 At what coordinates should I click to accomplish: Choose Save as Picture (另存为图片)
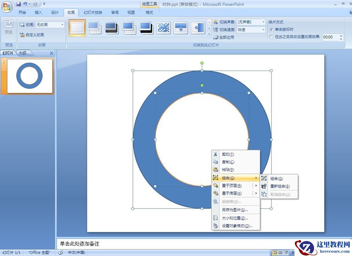click(236, 210)
